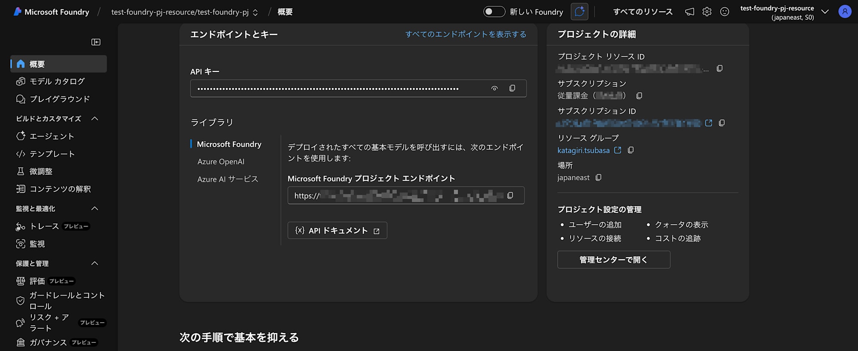Open resource group katagiri.tsubasa external link icon
858x351 pixels.
618,150
